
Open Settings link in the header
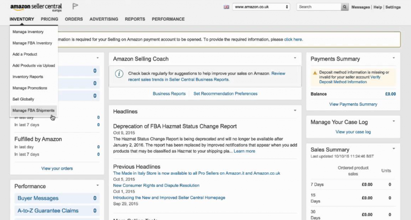click(x=393, y=7)
